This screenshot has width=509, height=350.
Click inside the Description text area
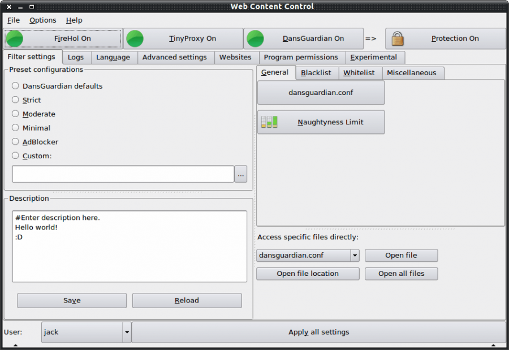tap(129, 246)
